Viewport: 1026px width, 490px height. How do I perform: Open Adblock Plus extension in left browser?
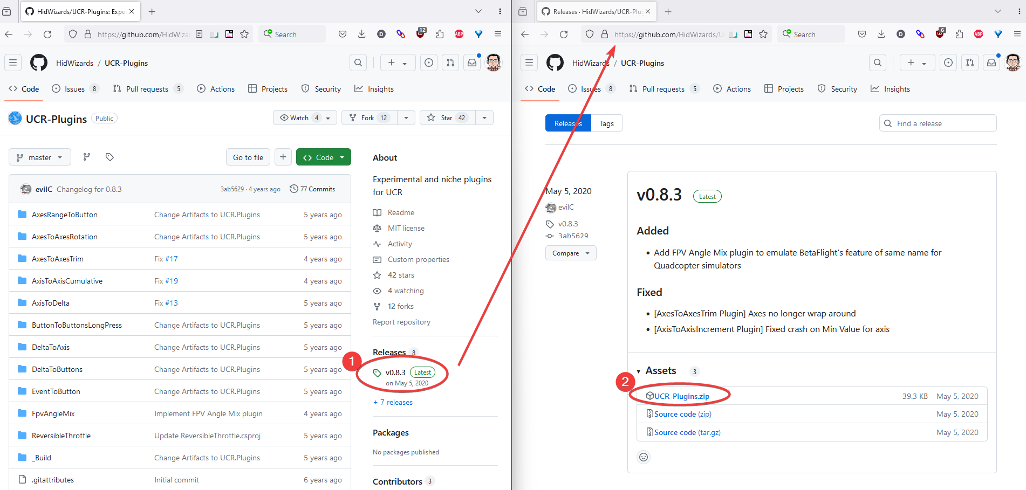(x=459, y=34)
